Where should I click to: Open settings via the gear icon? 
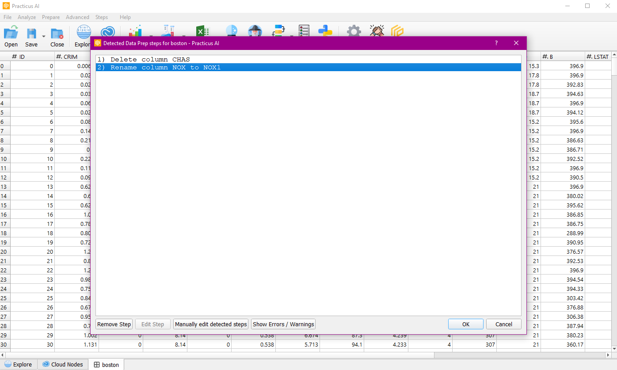354,31
